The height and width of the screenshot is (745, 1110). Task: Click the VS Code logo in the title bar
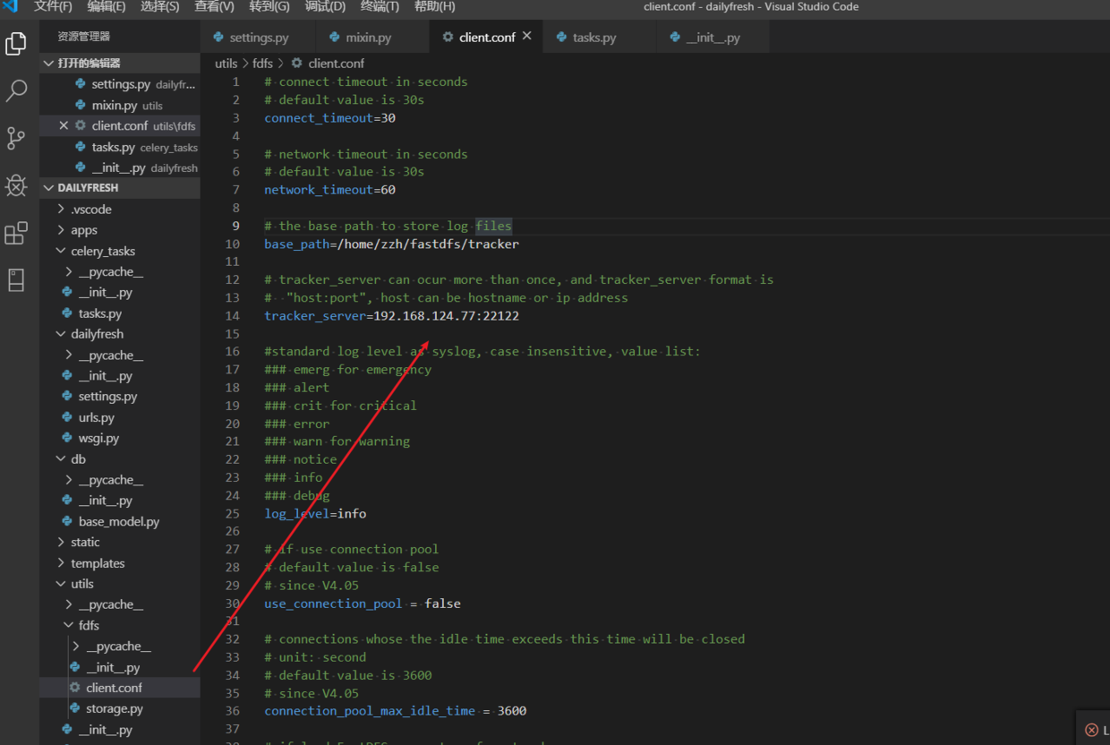click(11, 6)
